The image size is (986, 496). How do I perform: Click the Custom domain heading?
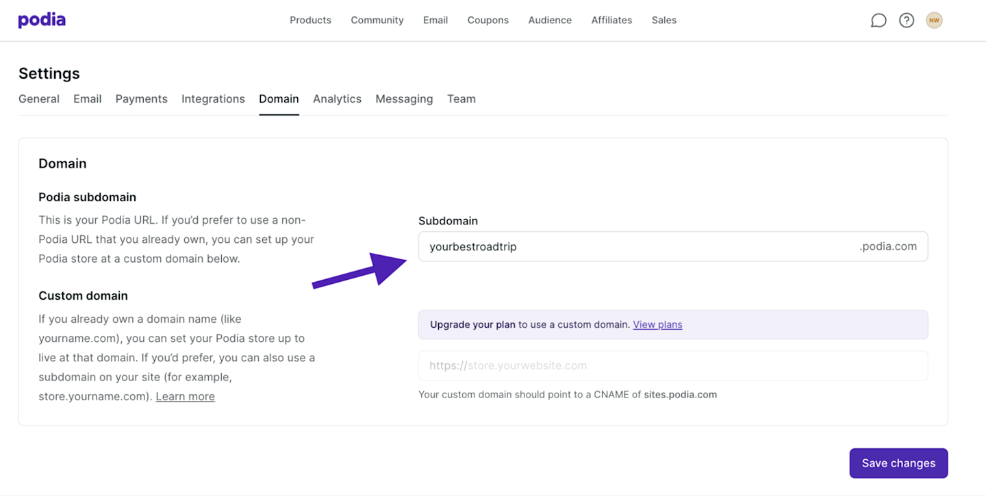pos(84,296)
